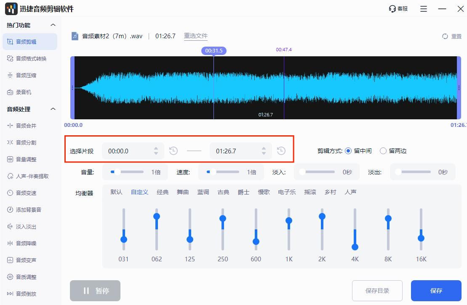Click the 1K equalizer band slider

point(289,229)
